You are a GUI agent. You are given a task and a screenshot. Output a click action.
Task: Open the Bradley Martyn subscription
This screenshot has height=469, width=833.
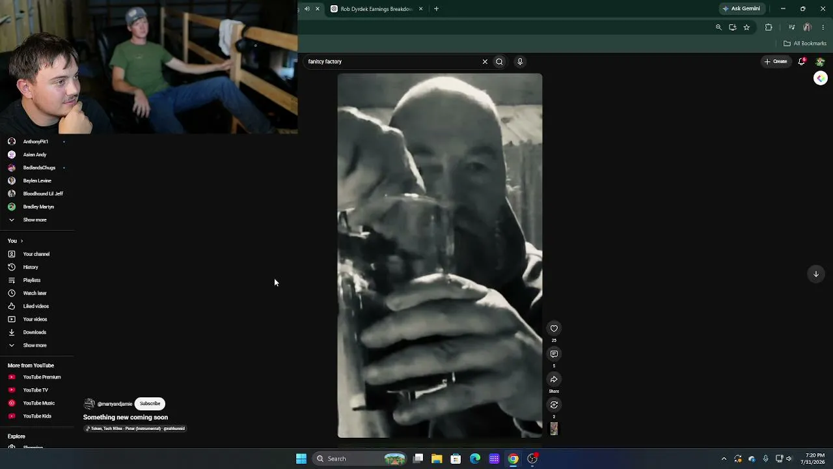click(x=37, y=206)
